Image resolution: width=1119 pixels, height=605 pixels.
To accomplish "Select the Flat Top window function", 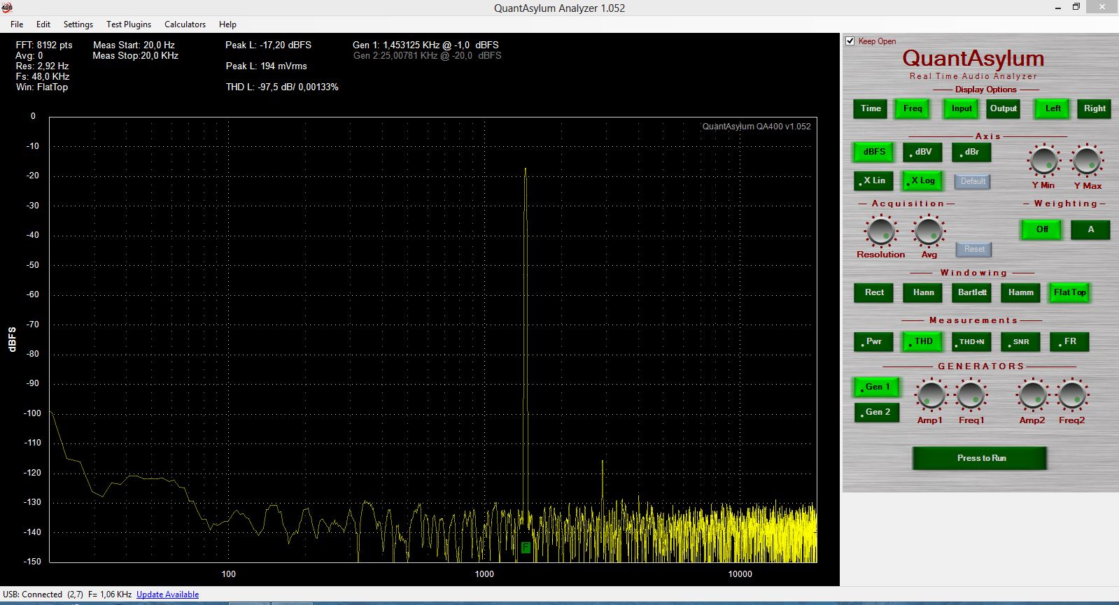I will pos(1069,292).
